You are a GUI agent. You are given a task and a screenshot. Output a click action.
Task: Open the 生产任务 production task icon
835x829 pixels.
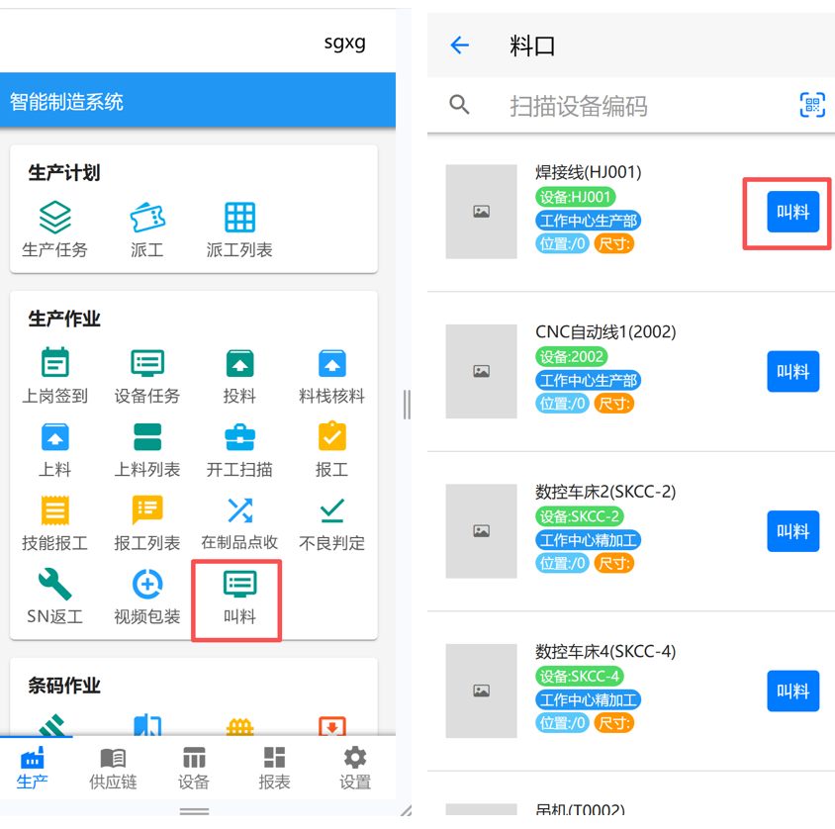[55, 218]
